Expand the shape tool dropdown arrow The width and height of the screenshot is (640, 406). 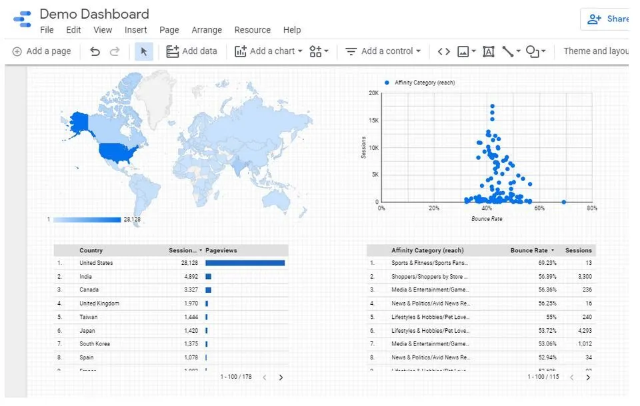tap(543, 51)
